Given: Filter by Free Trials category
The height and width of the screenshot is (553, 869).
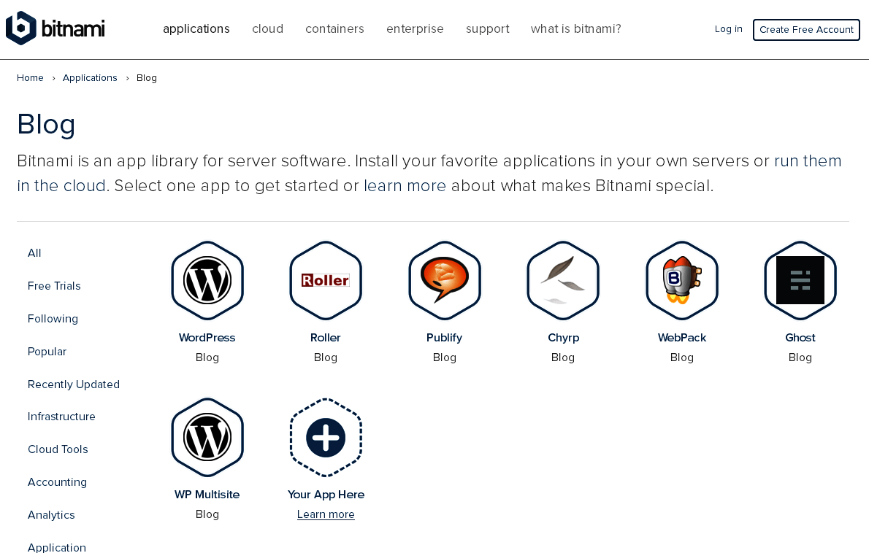Looking at the screenshot, I should [x=54, y=286].
